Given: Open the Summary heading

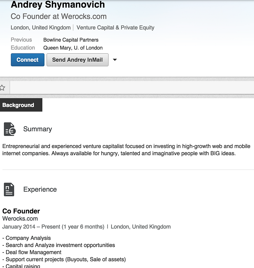Looking at the screenshot, I should 37,129.
